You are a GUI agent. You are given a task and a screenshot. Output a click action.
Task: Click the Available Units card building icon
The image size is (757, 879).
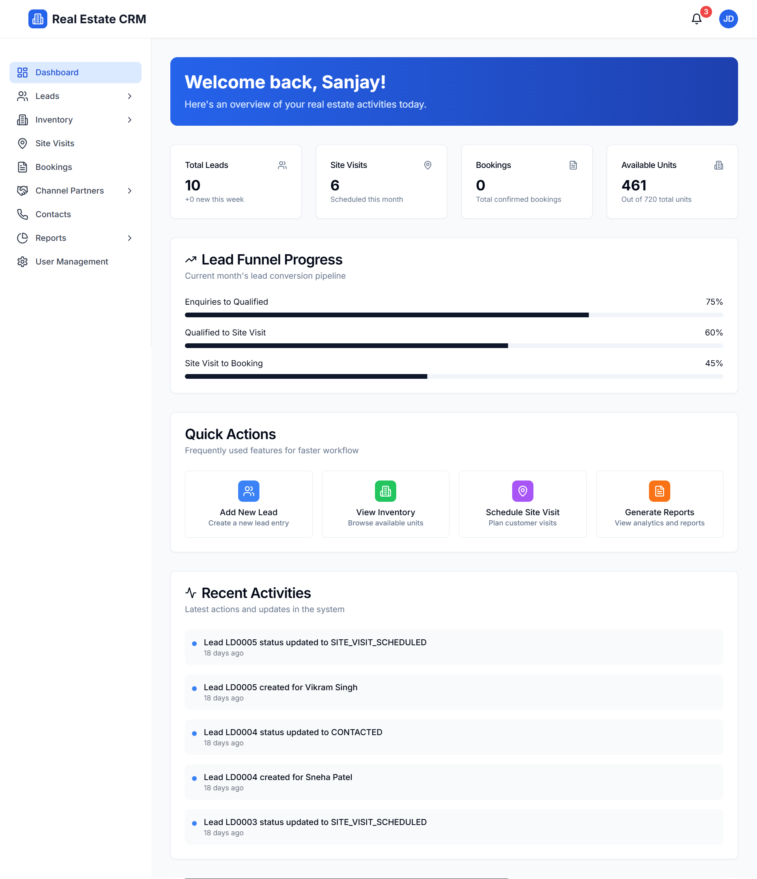tap(718, 165)
